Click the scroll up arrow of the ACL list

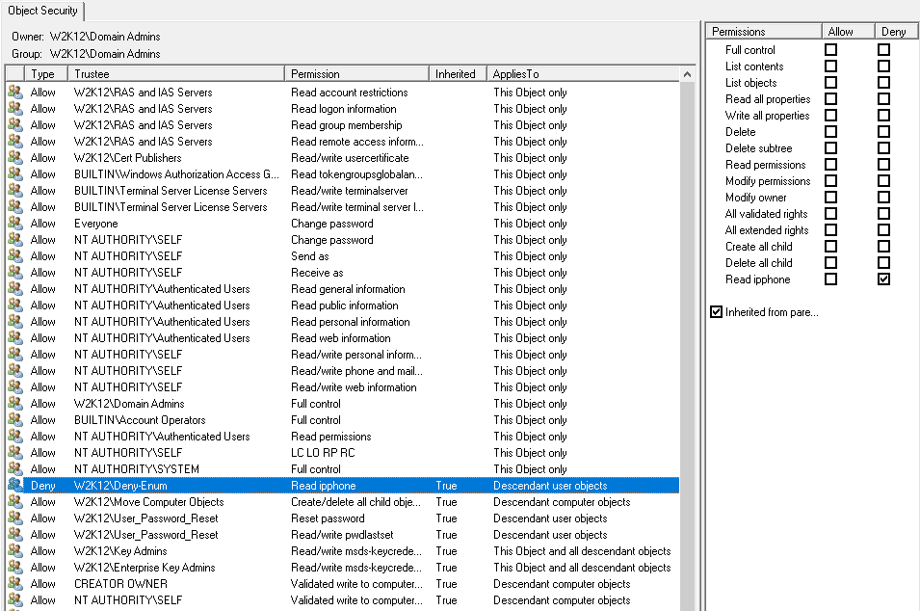(x=687, y=74)
